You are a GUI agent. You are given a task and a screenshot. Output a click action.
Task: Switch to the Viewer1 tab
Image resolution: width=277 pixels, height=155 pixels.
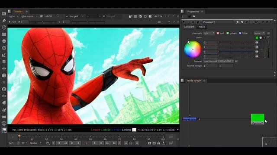pyautogui.click(x=19, y=12)
